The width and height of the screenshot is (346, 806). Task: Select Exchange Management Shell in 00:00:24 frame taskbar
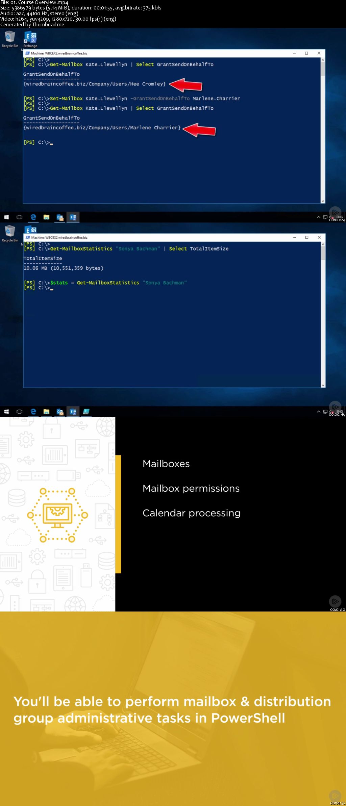pos(73,217)
